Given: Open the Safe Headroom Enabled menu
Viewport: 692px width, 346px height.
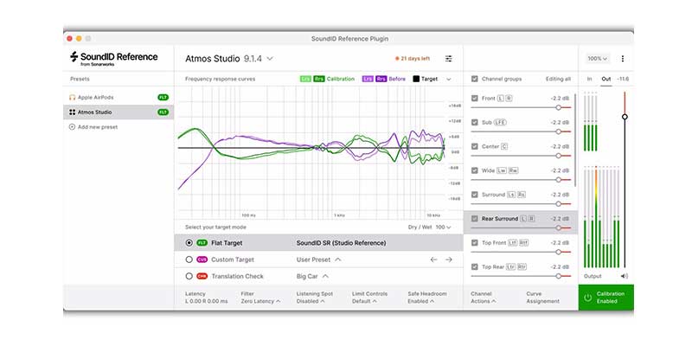Looking at the screenshot, I should click(x=427, y=298).
